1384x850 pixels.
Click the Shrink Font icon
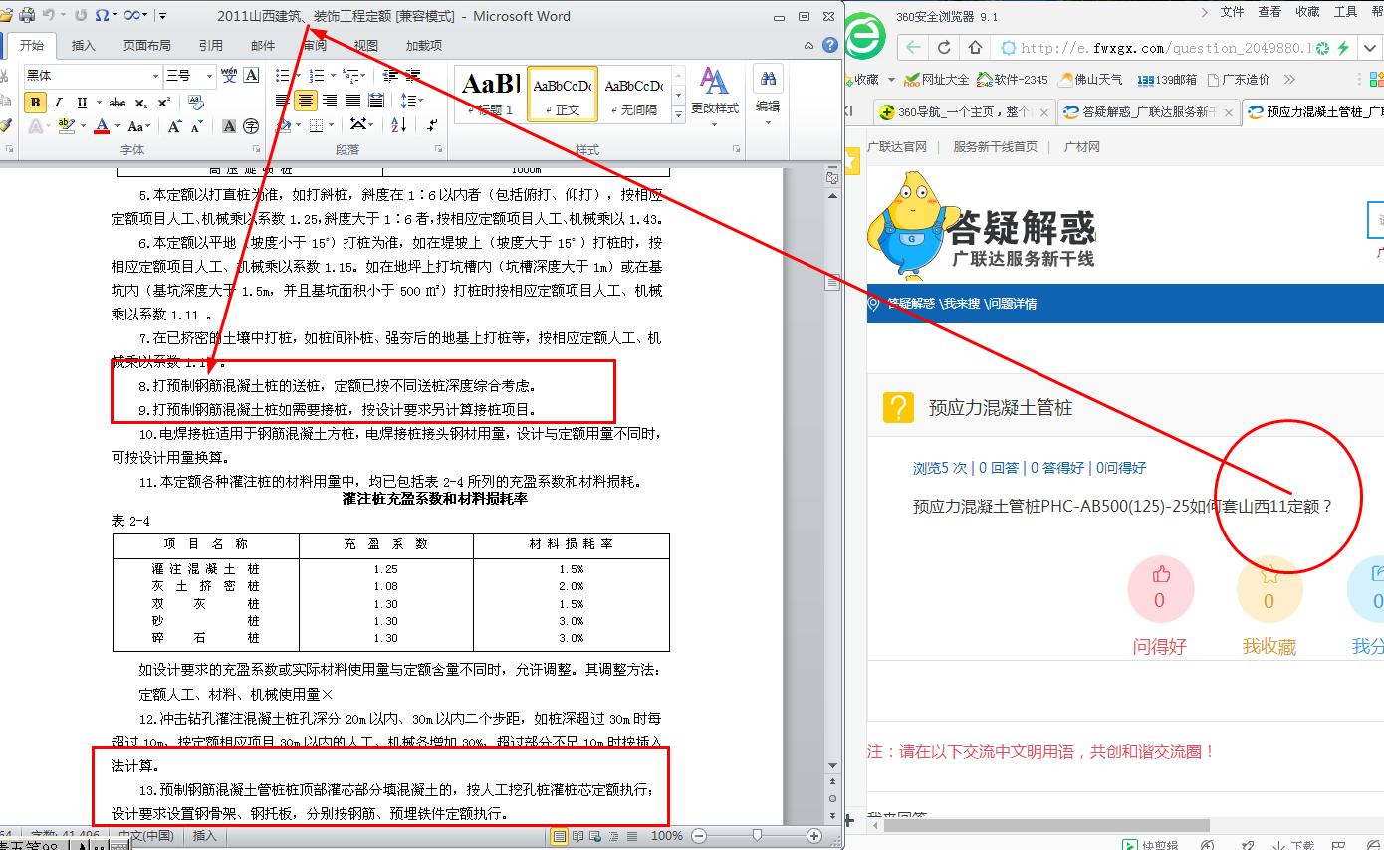tap(197, 126)
